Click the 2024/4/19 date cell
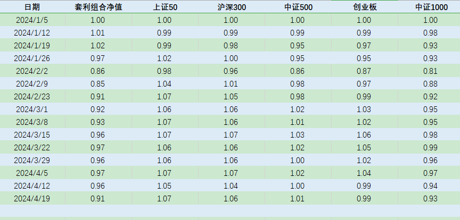This screenshot has width=460, height=220. coord(32,199)
